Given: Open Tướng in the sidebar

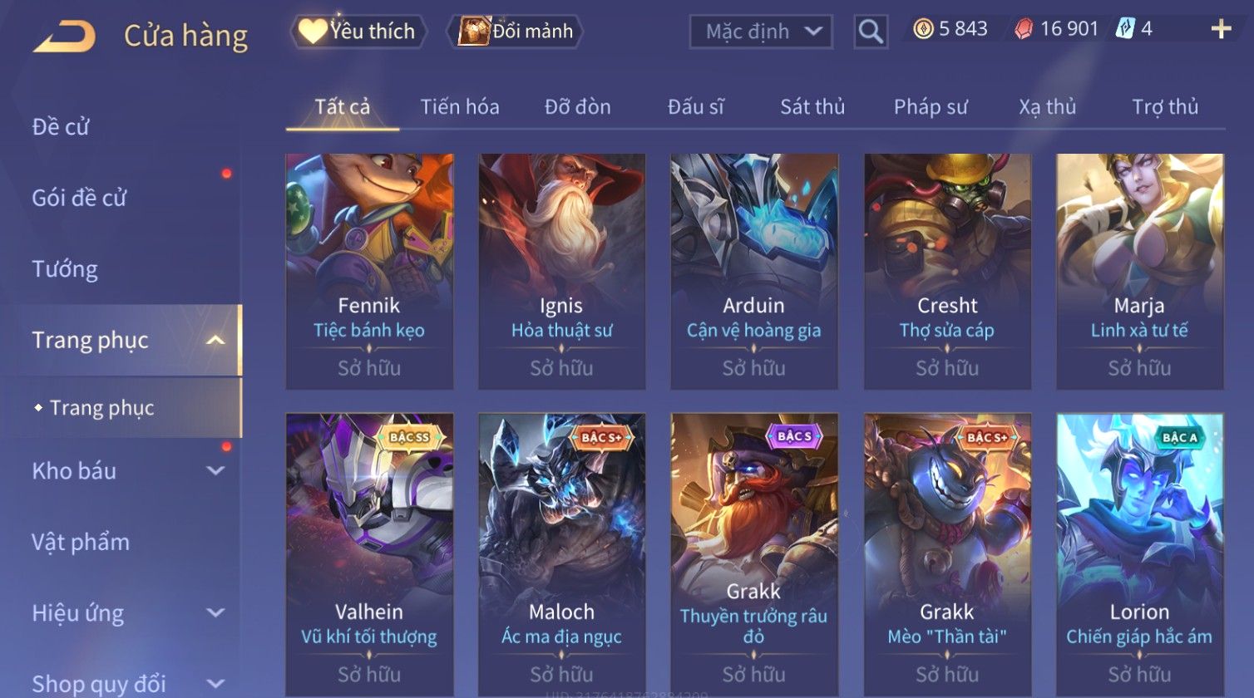Looking at the screenshot, I should (65, 268).
